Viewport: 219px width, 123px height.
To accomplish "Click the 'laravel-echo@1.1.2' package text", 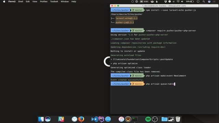I will click(127, 18).
